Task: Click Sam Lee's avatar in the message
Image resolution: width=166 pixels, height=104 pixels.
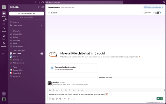Action: (50, 83)
